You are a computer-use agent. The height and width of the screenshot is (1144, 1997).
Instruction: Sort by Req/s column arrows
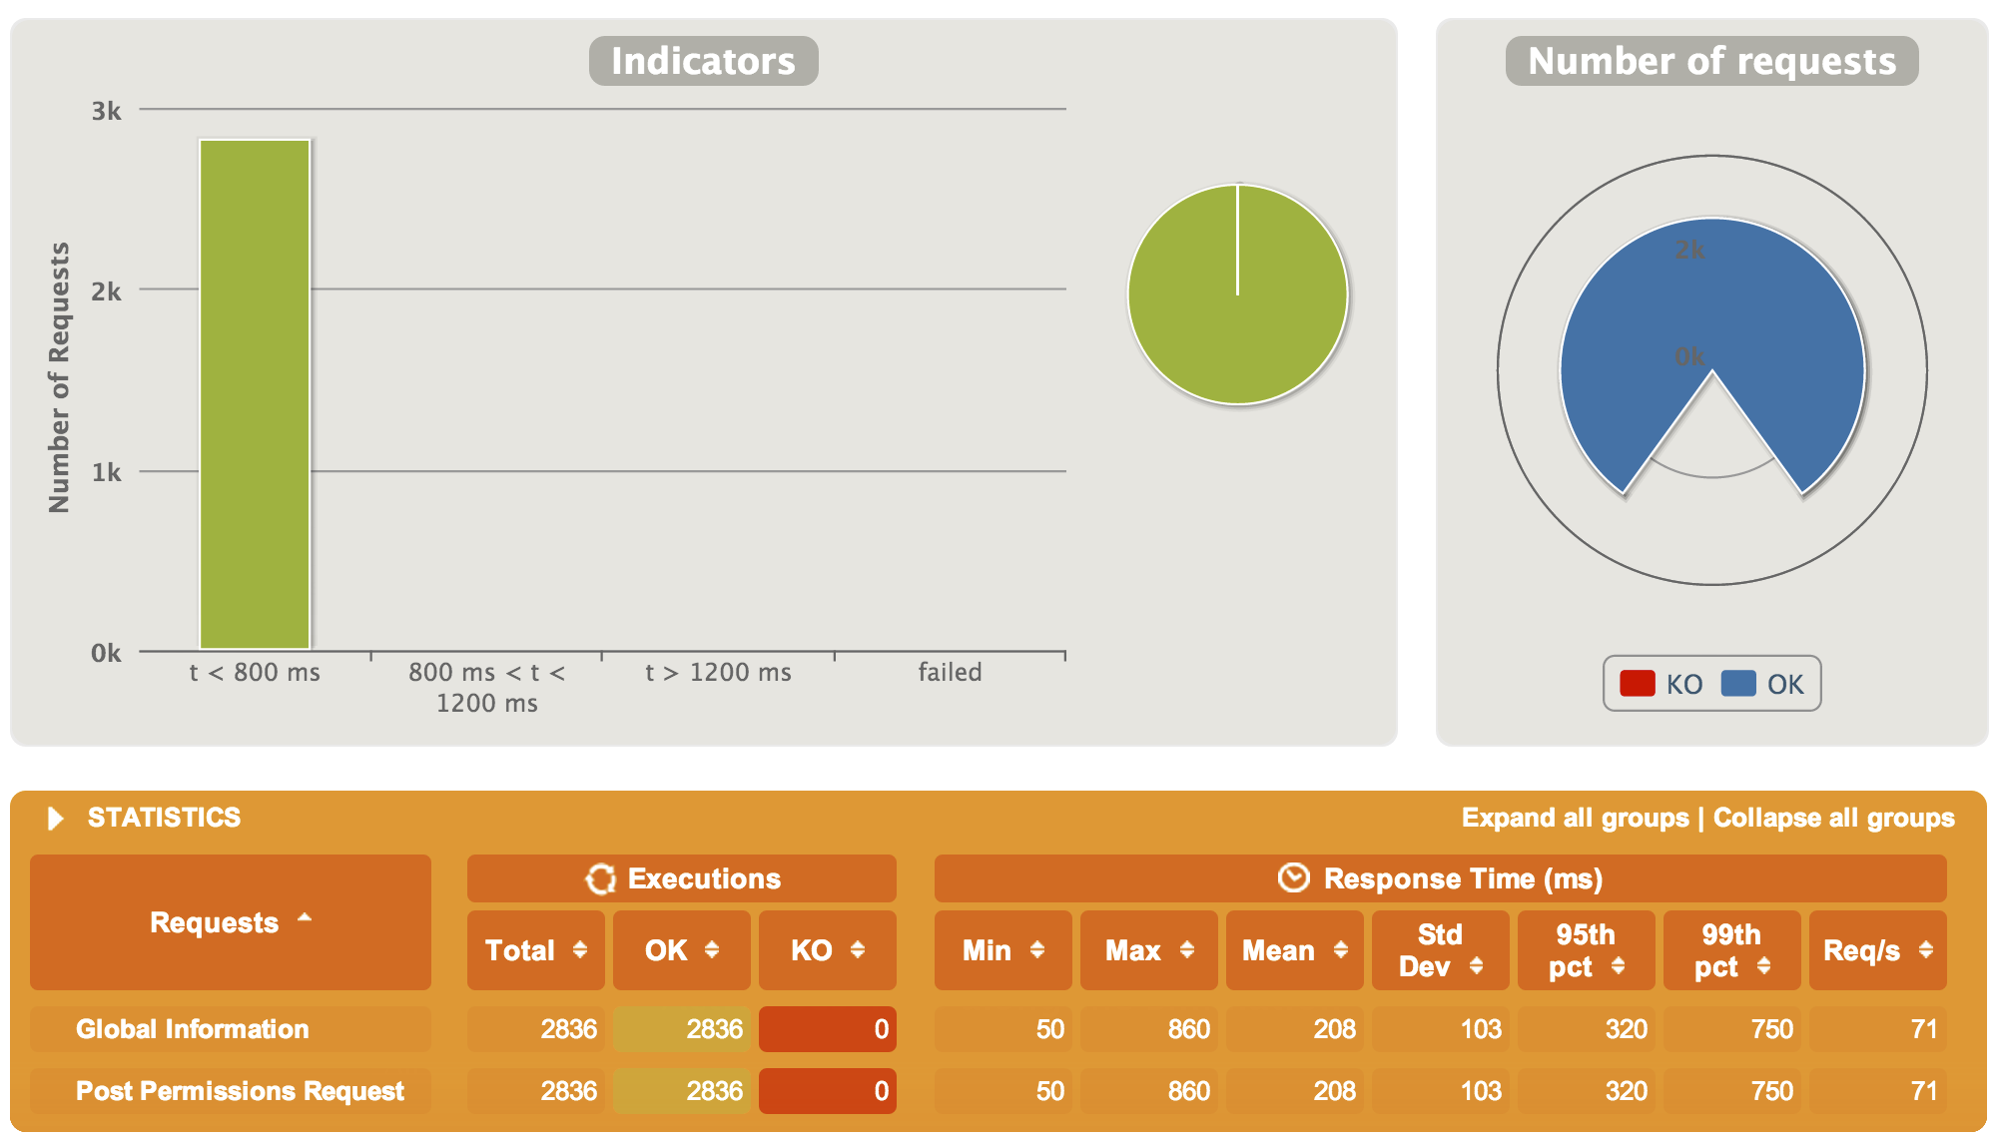coord(1926,949)
